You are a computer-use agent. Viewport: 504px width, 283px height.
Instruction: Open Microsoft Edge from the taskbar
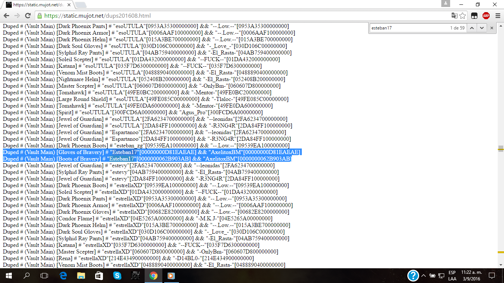63,275
